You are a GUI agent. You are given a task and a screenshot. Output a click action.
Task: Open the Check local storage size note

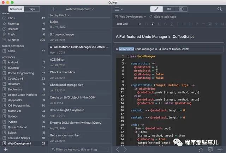79,87
